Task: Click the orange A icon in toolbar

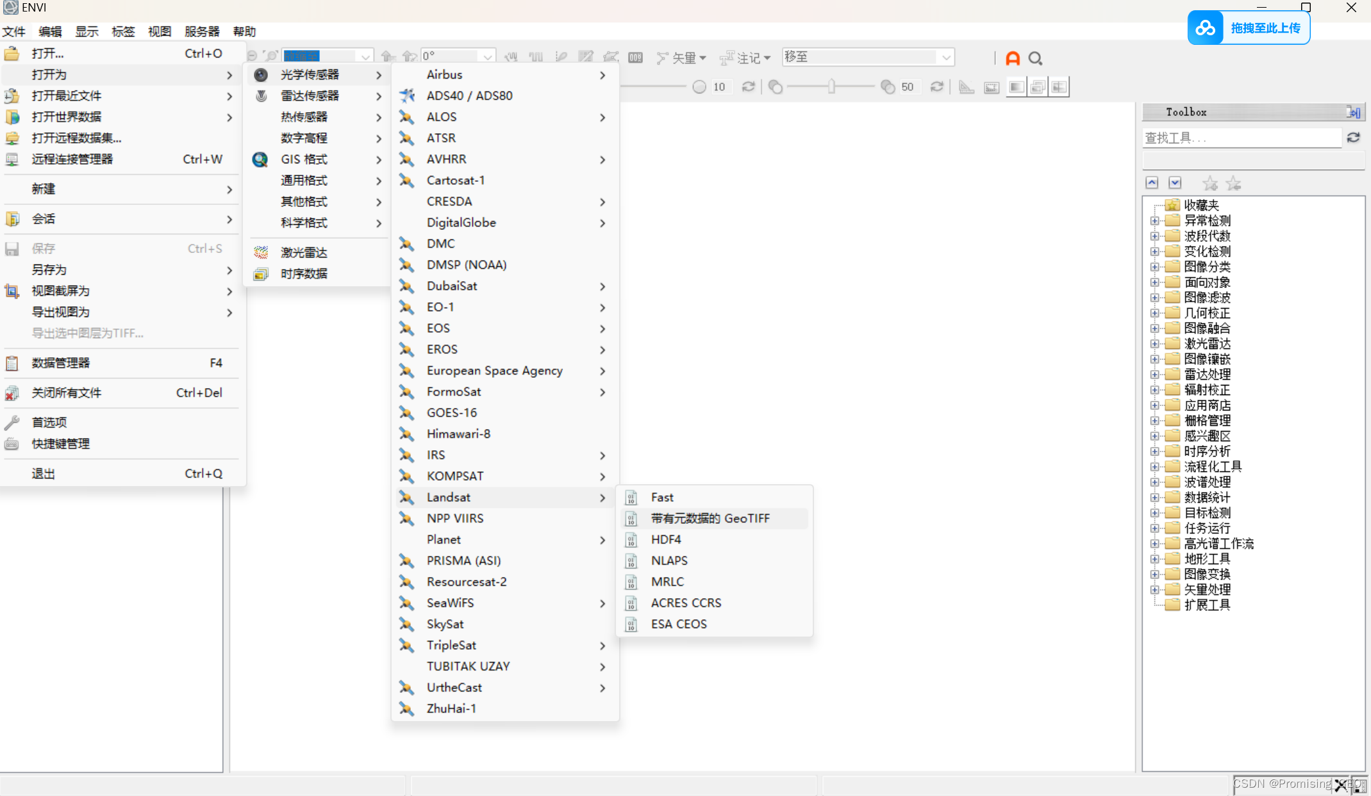Action: 1012,58
